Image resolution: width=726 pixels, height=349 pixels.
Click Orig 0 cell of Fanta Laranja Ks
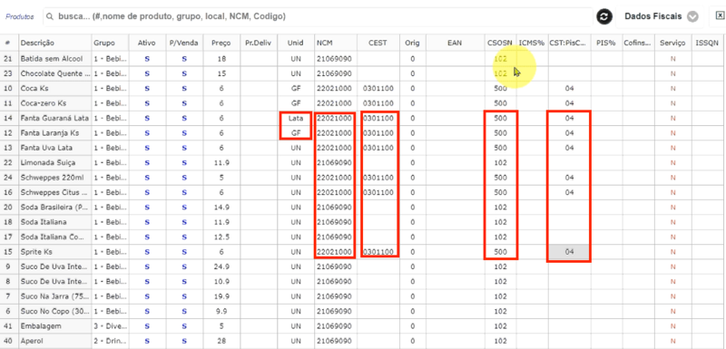pyautogui.click(x=413, y=133)
